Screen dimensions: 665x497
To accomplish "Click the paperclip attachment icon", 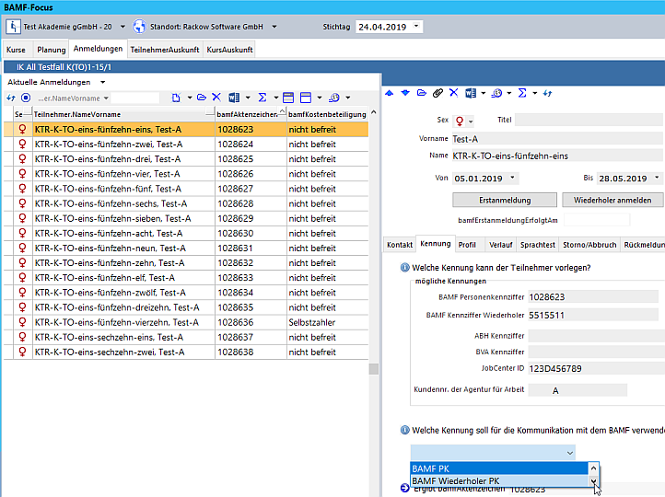I will coord(437,93).
